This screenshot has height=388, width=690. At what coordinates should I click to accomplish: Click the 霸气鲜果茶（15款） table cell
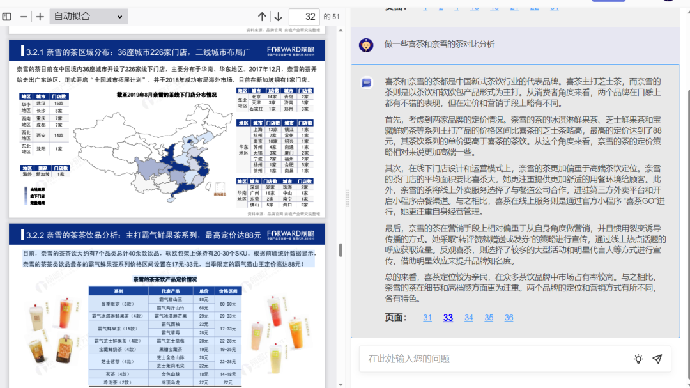point(118,329)
